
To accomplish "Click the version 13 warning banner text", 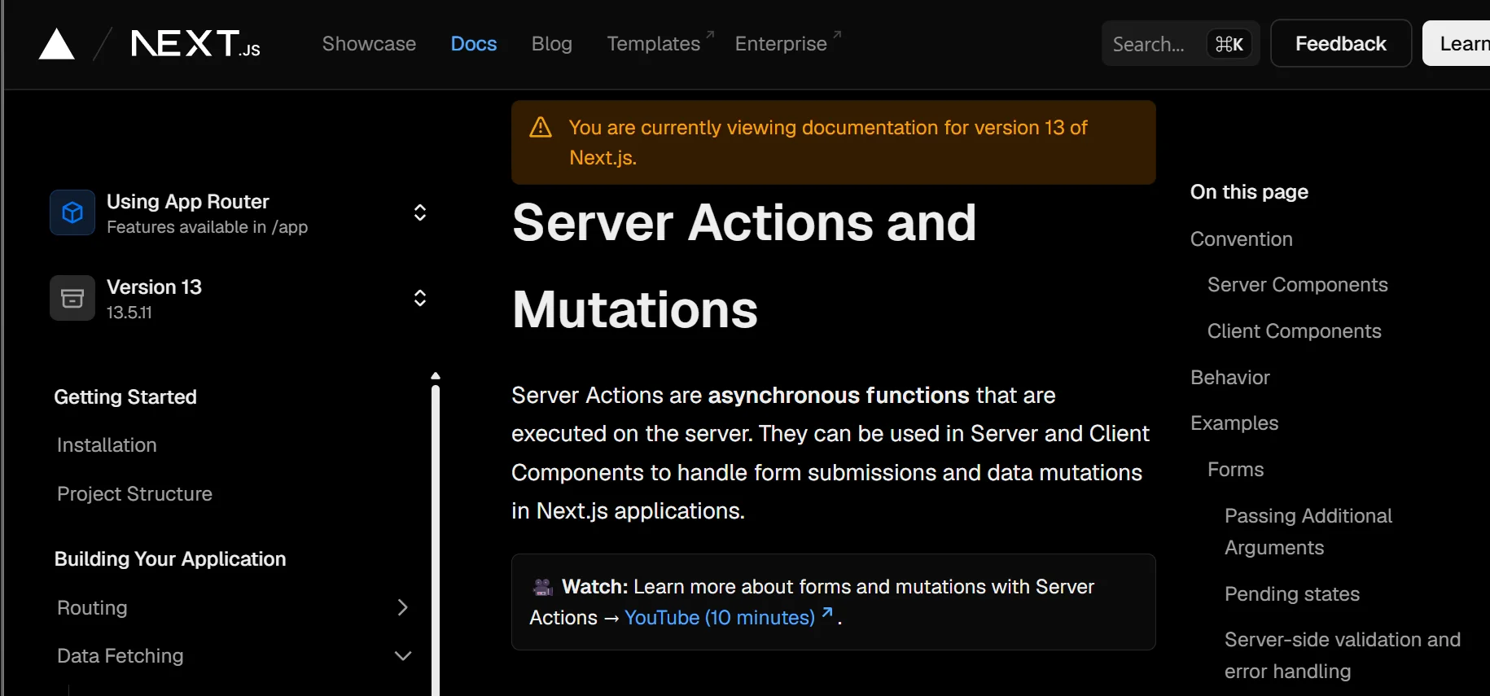I will (828, 142).
